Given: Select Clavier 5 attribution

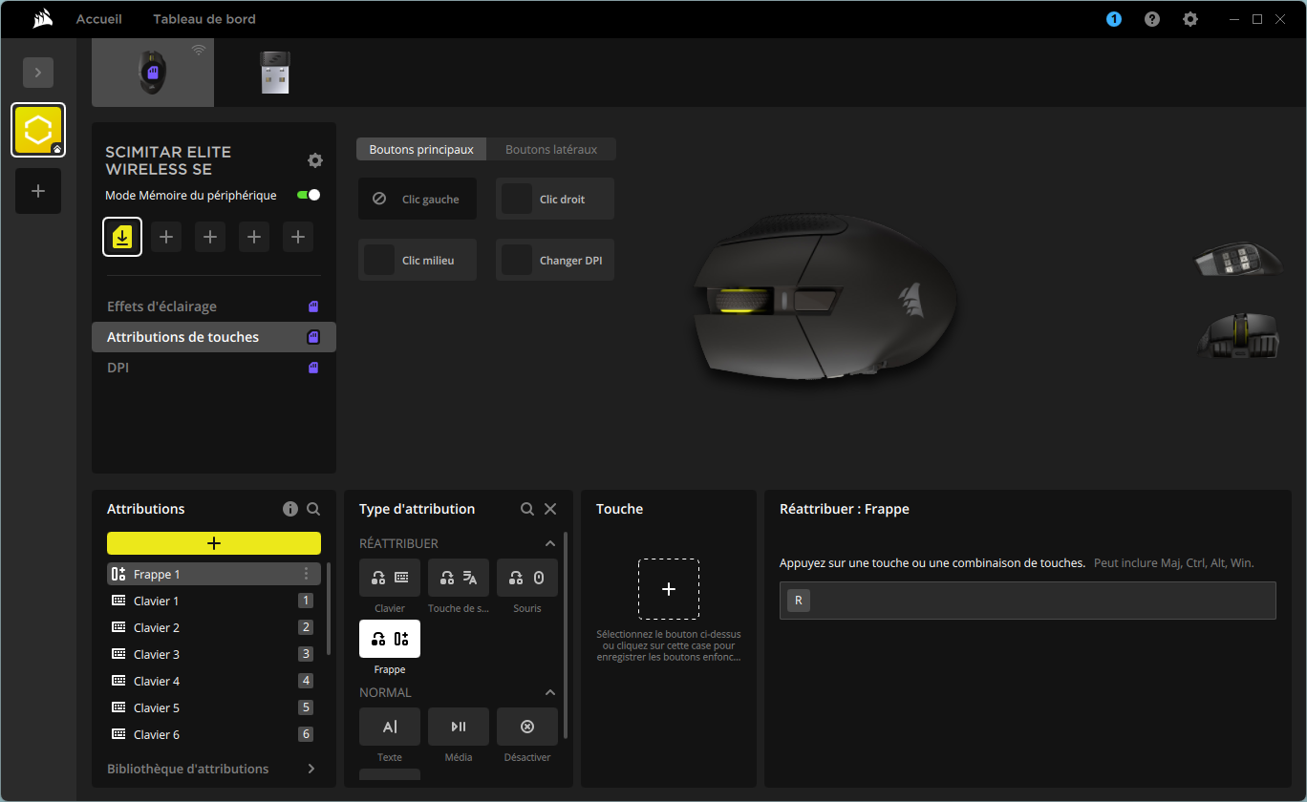Looking at the screenshot, I should point(214,707).
